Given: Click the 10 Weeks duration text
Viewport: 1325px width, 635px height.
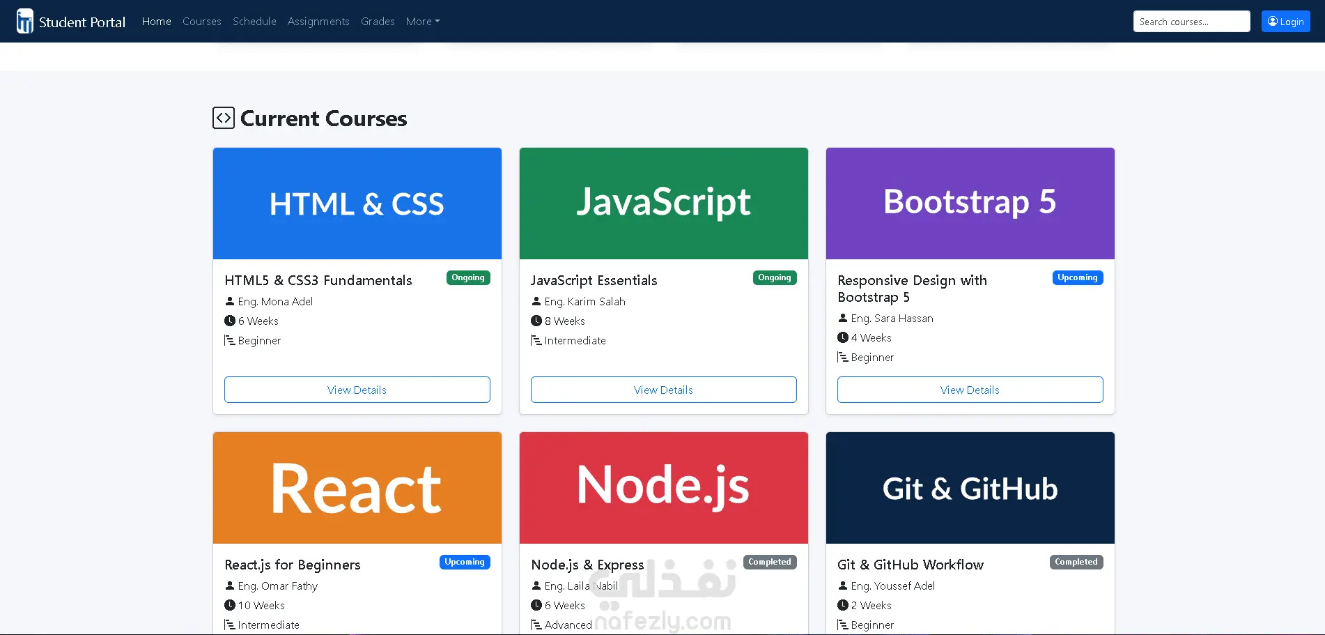Looking at the screenshot, I should (x=261, y=605).
